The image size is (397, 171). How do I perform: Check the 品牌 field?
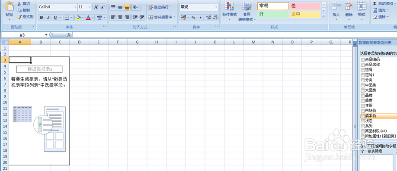pos(363,95)
